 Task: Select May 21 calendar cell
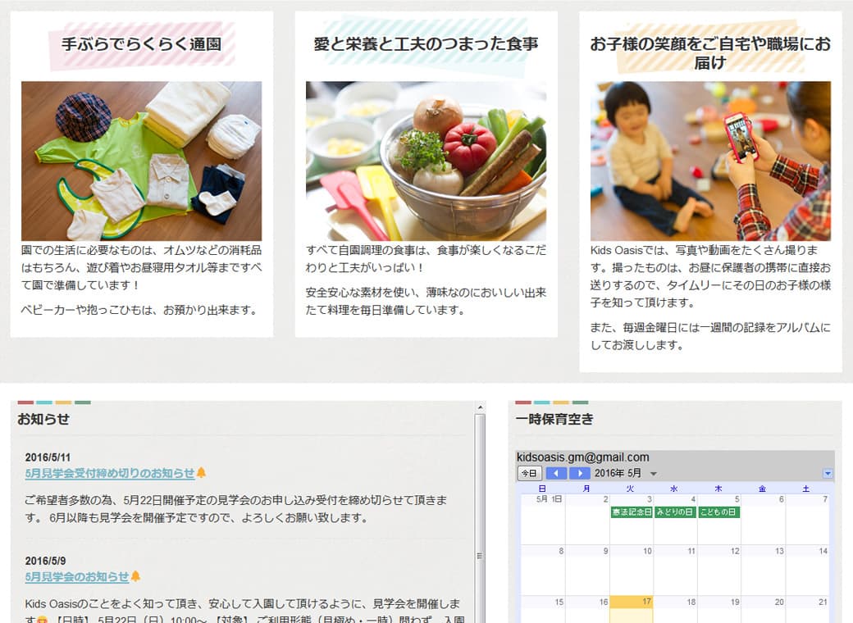point(807,609)
